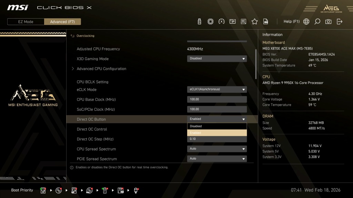Open the hardware monitor fan icon

243,22
